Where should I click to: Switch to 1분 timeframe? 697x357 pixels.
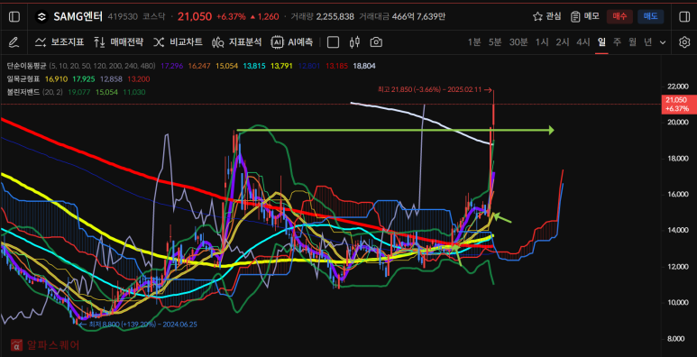point(474,42)
